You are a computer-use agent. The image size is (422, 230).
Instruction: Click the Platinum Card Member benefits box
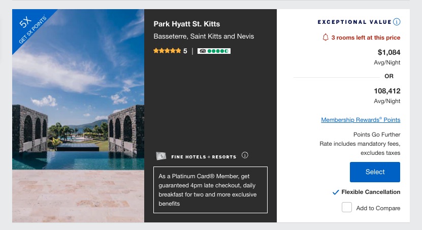(x=210, y=190)
